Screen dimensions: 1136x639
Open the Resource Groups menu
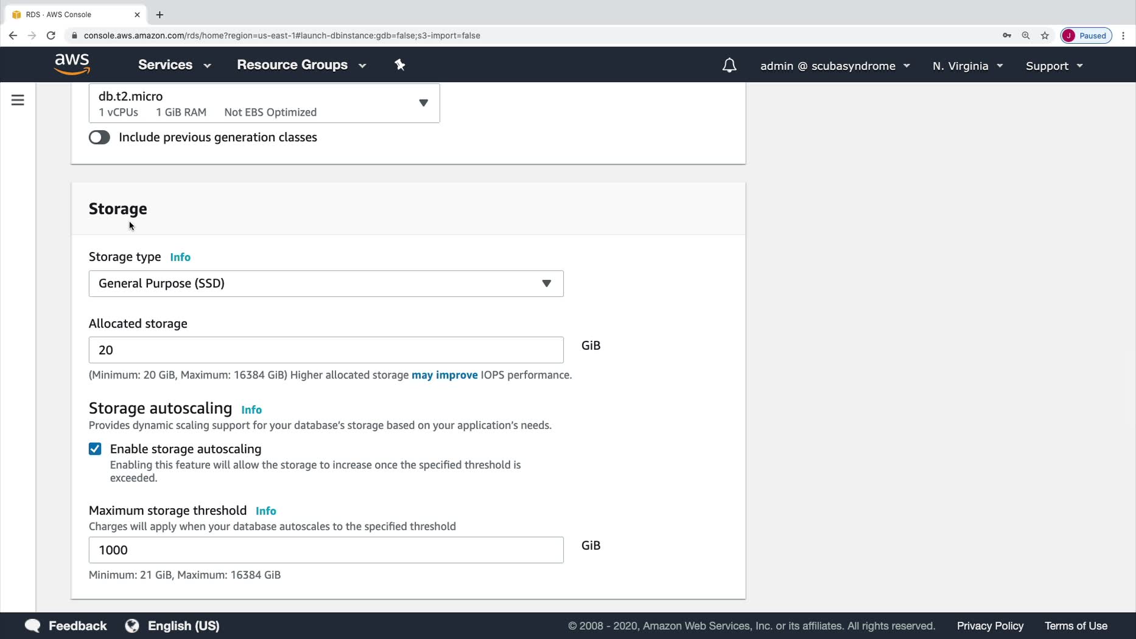301,65
